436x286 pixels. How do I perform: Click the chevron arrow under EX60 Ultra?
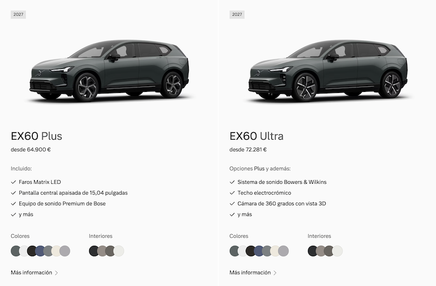[x=275, y=273]
